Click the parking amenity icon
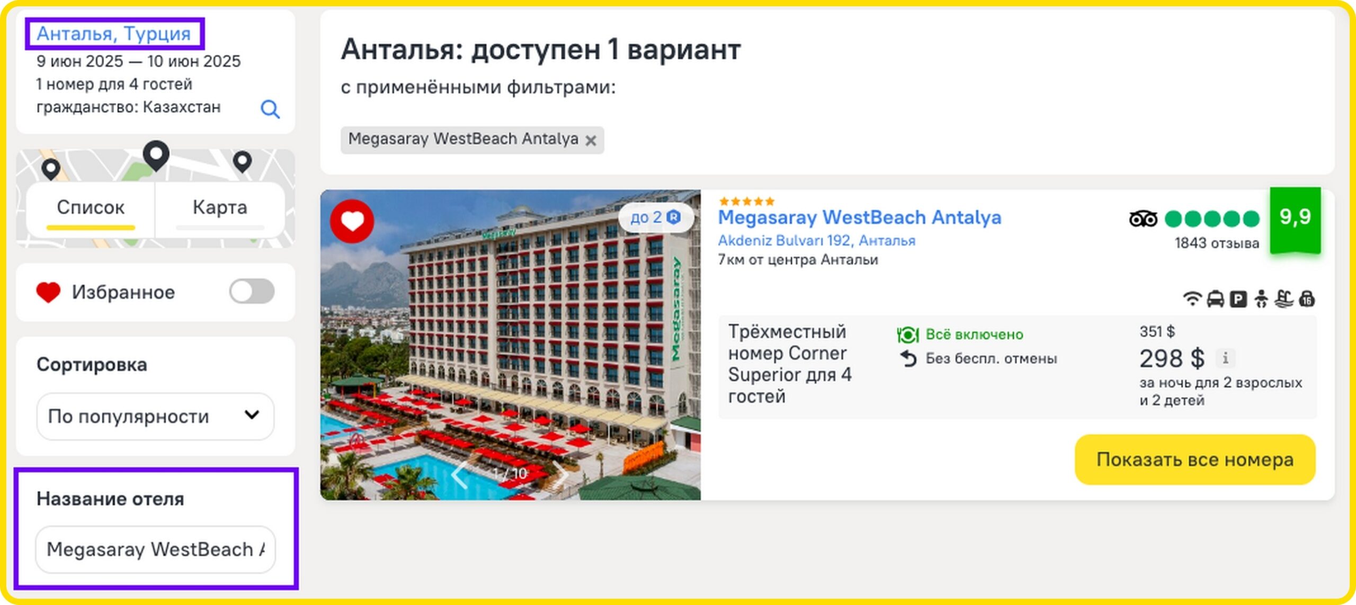1356x605 pixels. [x=1238, y=300]
